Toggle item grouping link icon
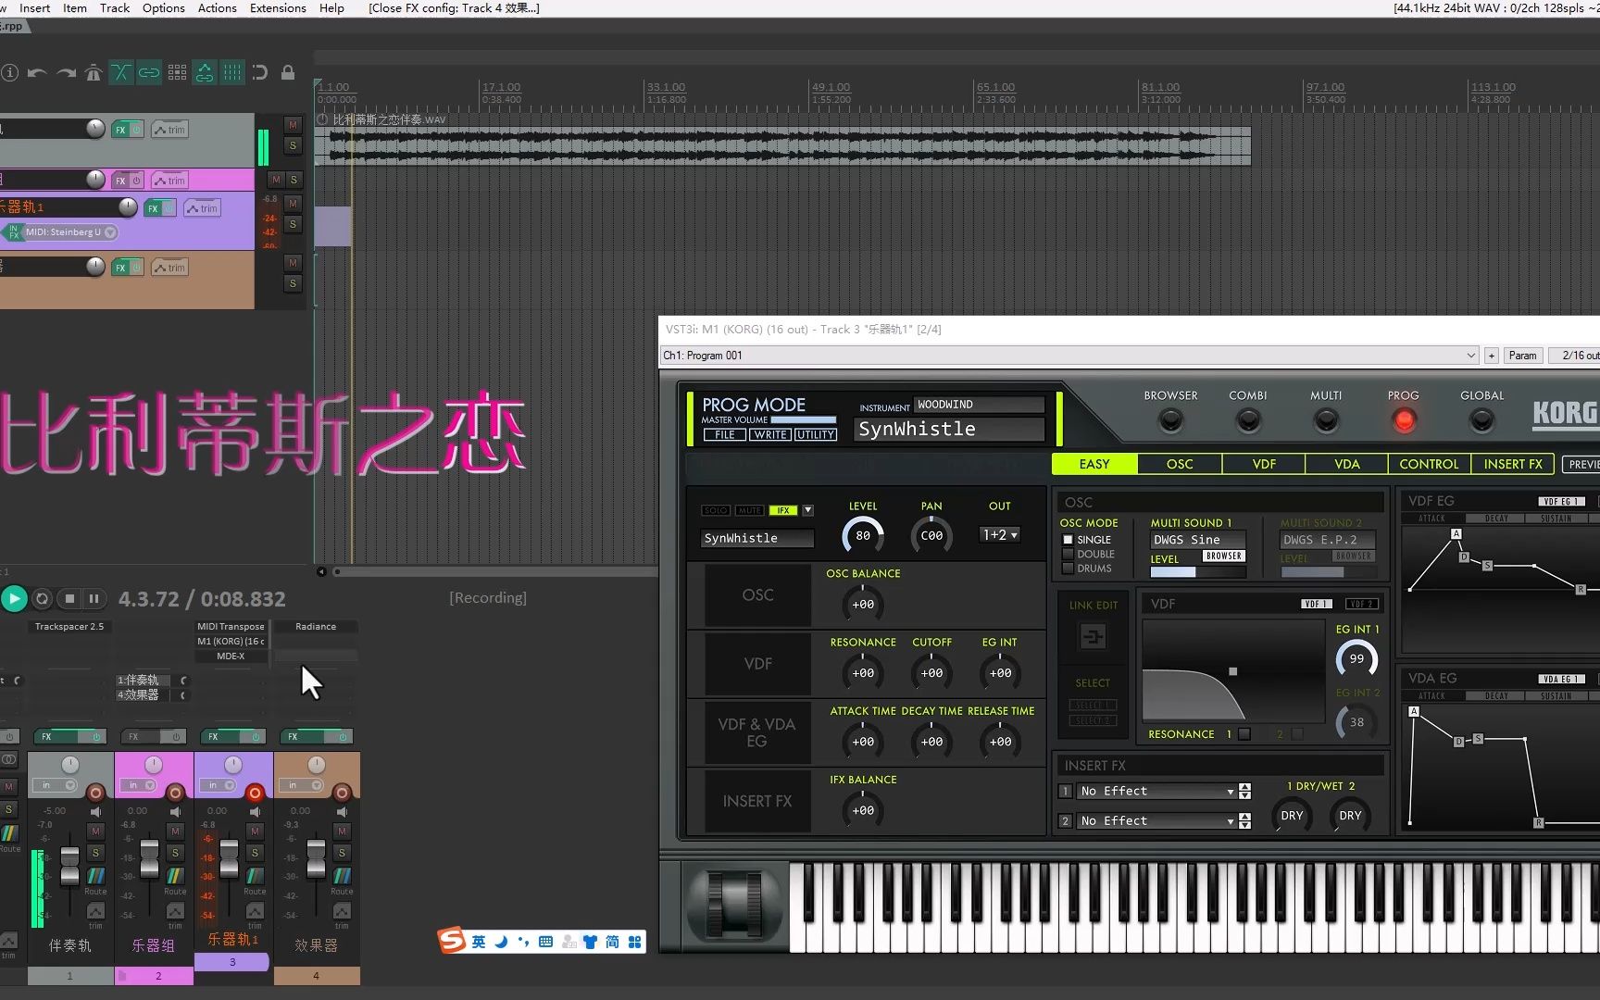This screenshot has height=1000, width=1600. coord(149,72)
